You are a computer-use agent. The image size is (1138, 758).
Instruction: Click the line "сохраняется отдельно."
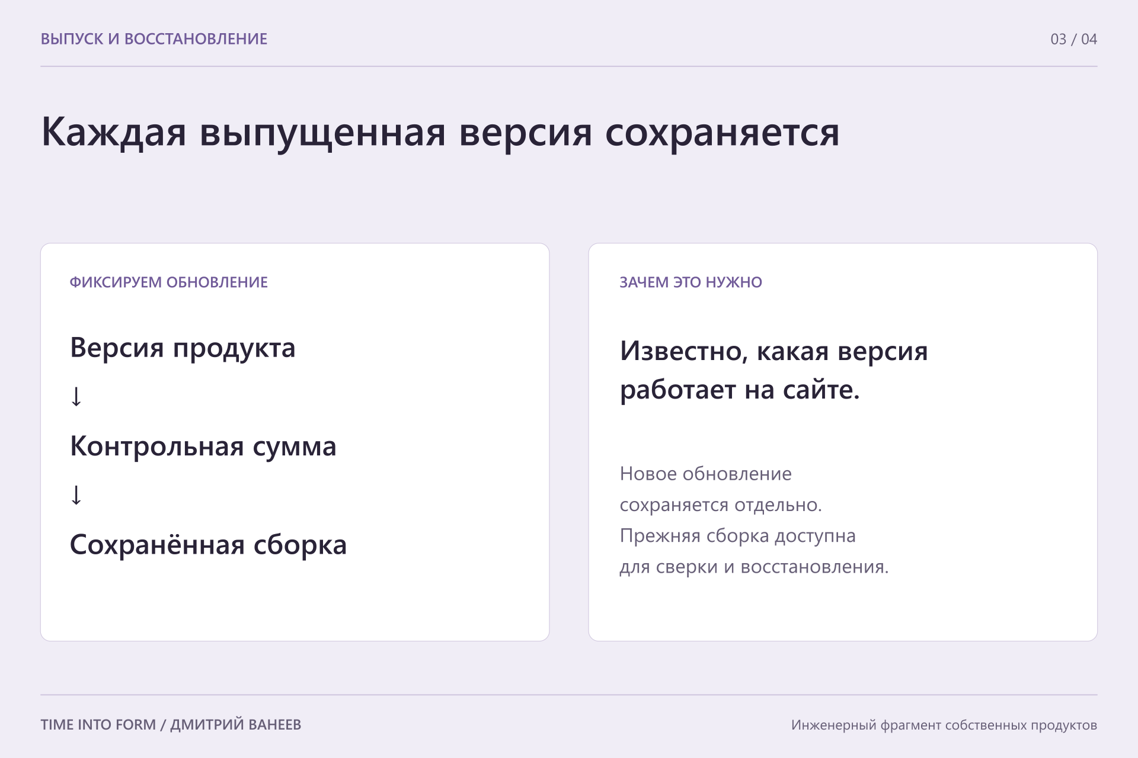[721, 505]
